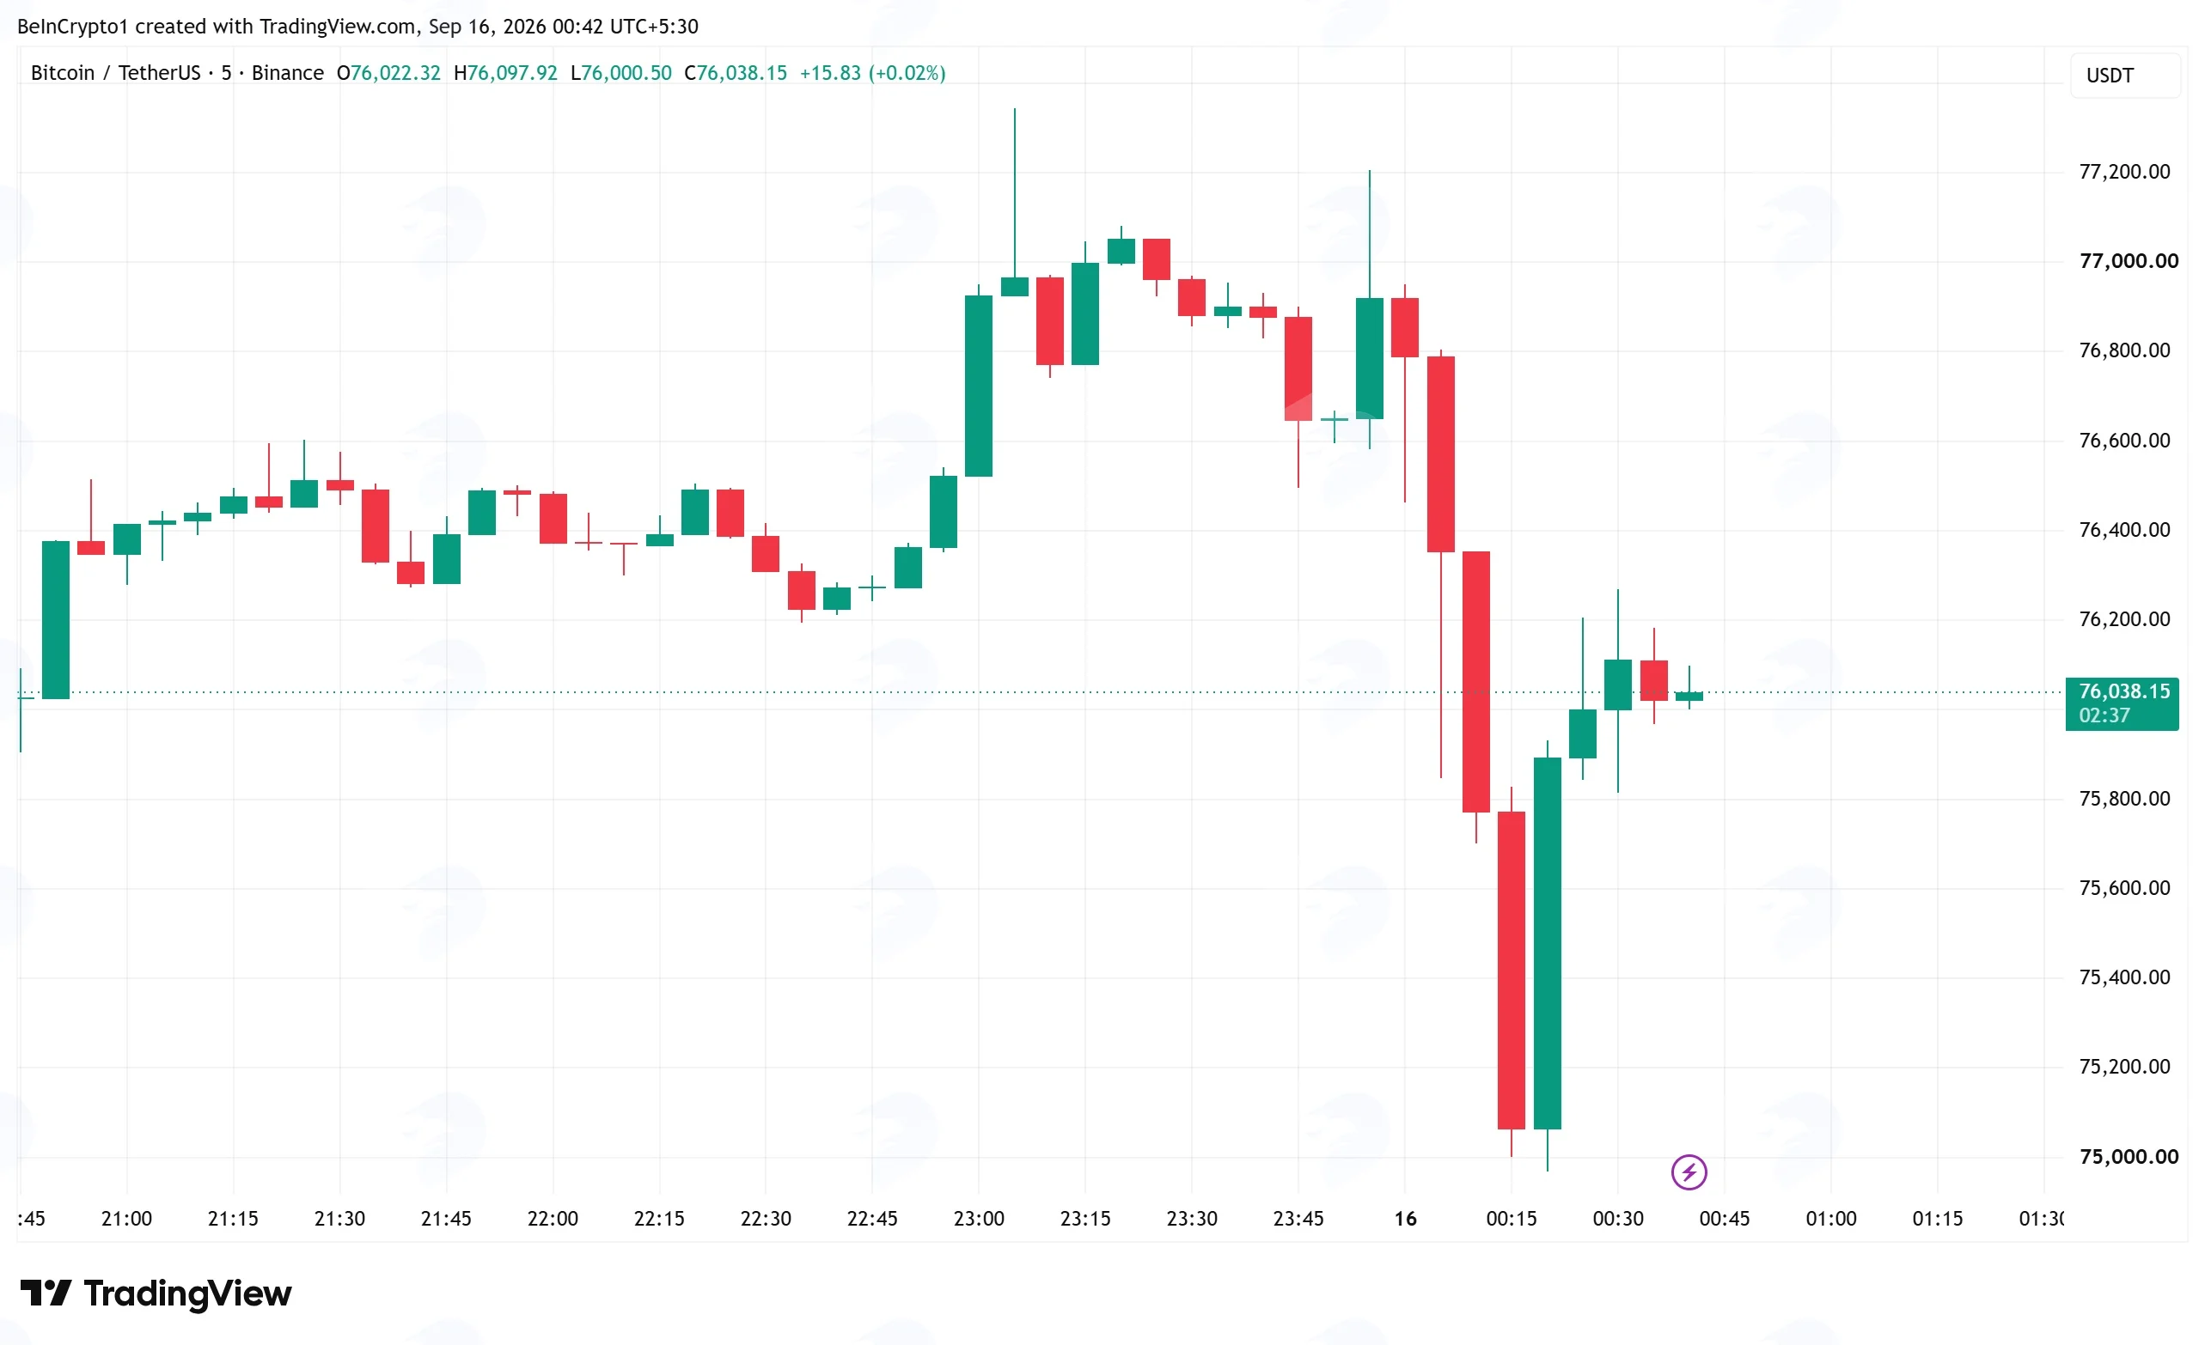Click the long upper wick peaking above 77,200
Screen dimensions: 2205x1345
click(1014, 192)
